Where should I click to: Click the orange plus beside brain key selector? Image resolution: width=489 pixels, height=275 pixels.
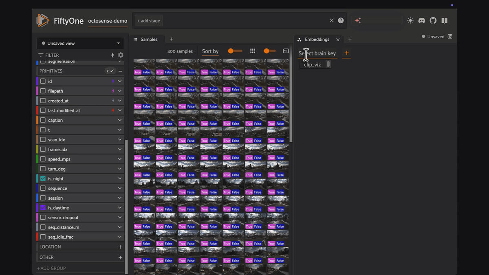(x=347, y=53)
